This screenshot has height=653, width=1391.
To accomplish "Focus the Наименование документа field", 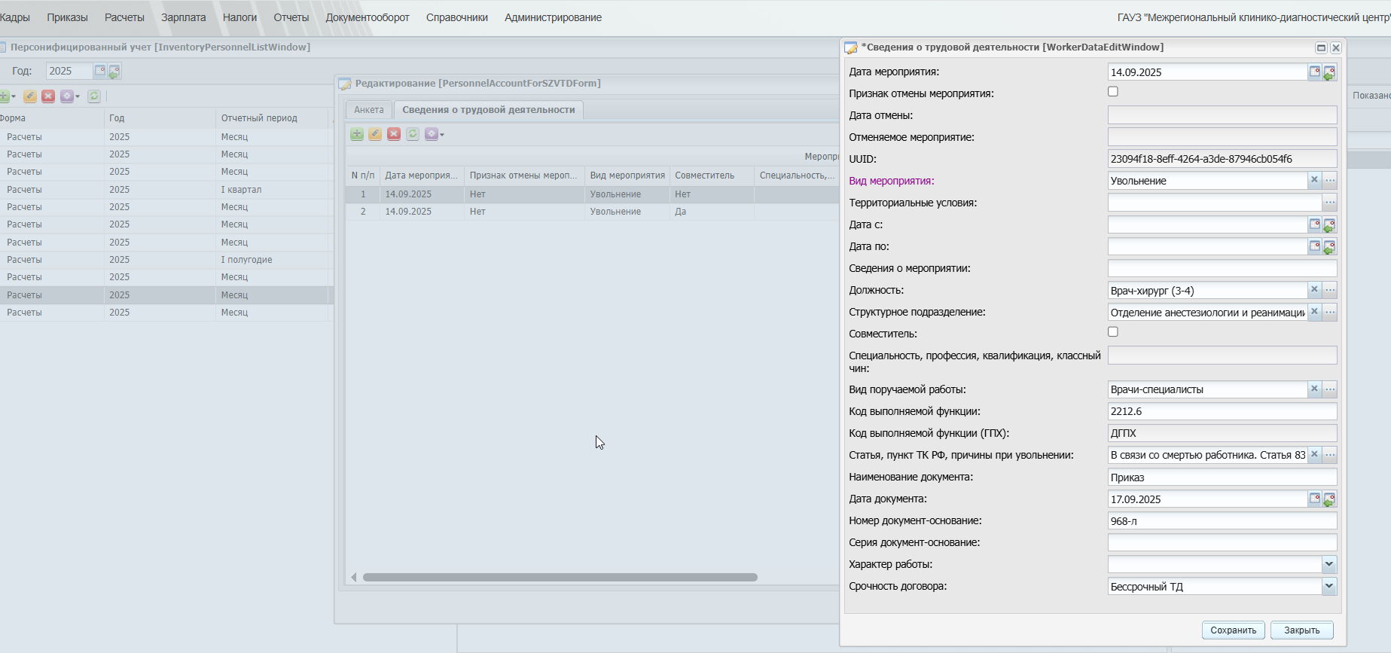I will pyautogui.click(x=1222, y=477).
